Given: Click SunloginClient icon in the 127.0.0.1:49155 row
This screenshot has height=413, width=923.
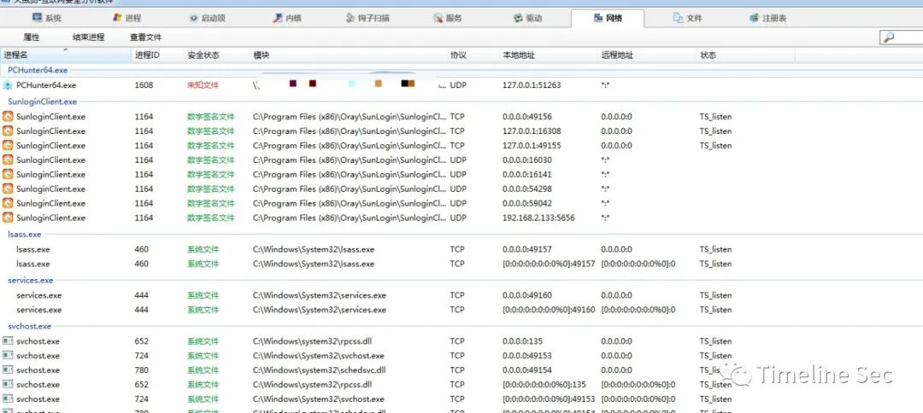Looking at the screenshot, I should pyautogui.click(x=8, y=145).
